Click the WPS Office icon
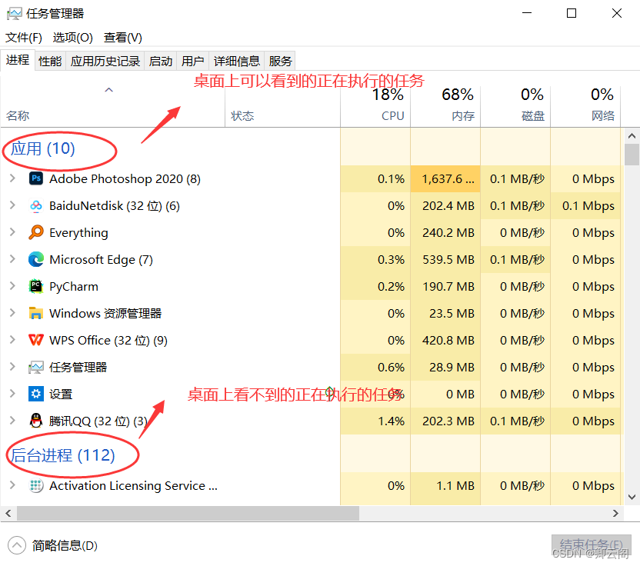The width and height of the screenshot is (640, 566). pyautogui.click(x=36, y=340)
